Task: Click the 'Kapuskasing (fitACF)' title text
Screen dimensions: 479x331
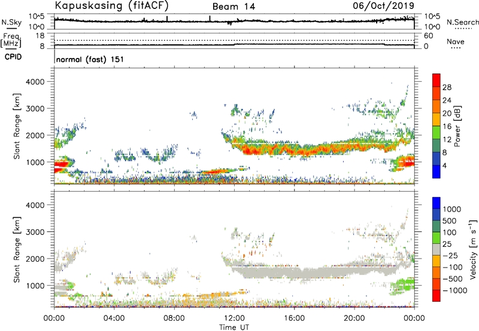Action: tap(111, 5)
